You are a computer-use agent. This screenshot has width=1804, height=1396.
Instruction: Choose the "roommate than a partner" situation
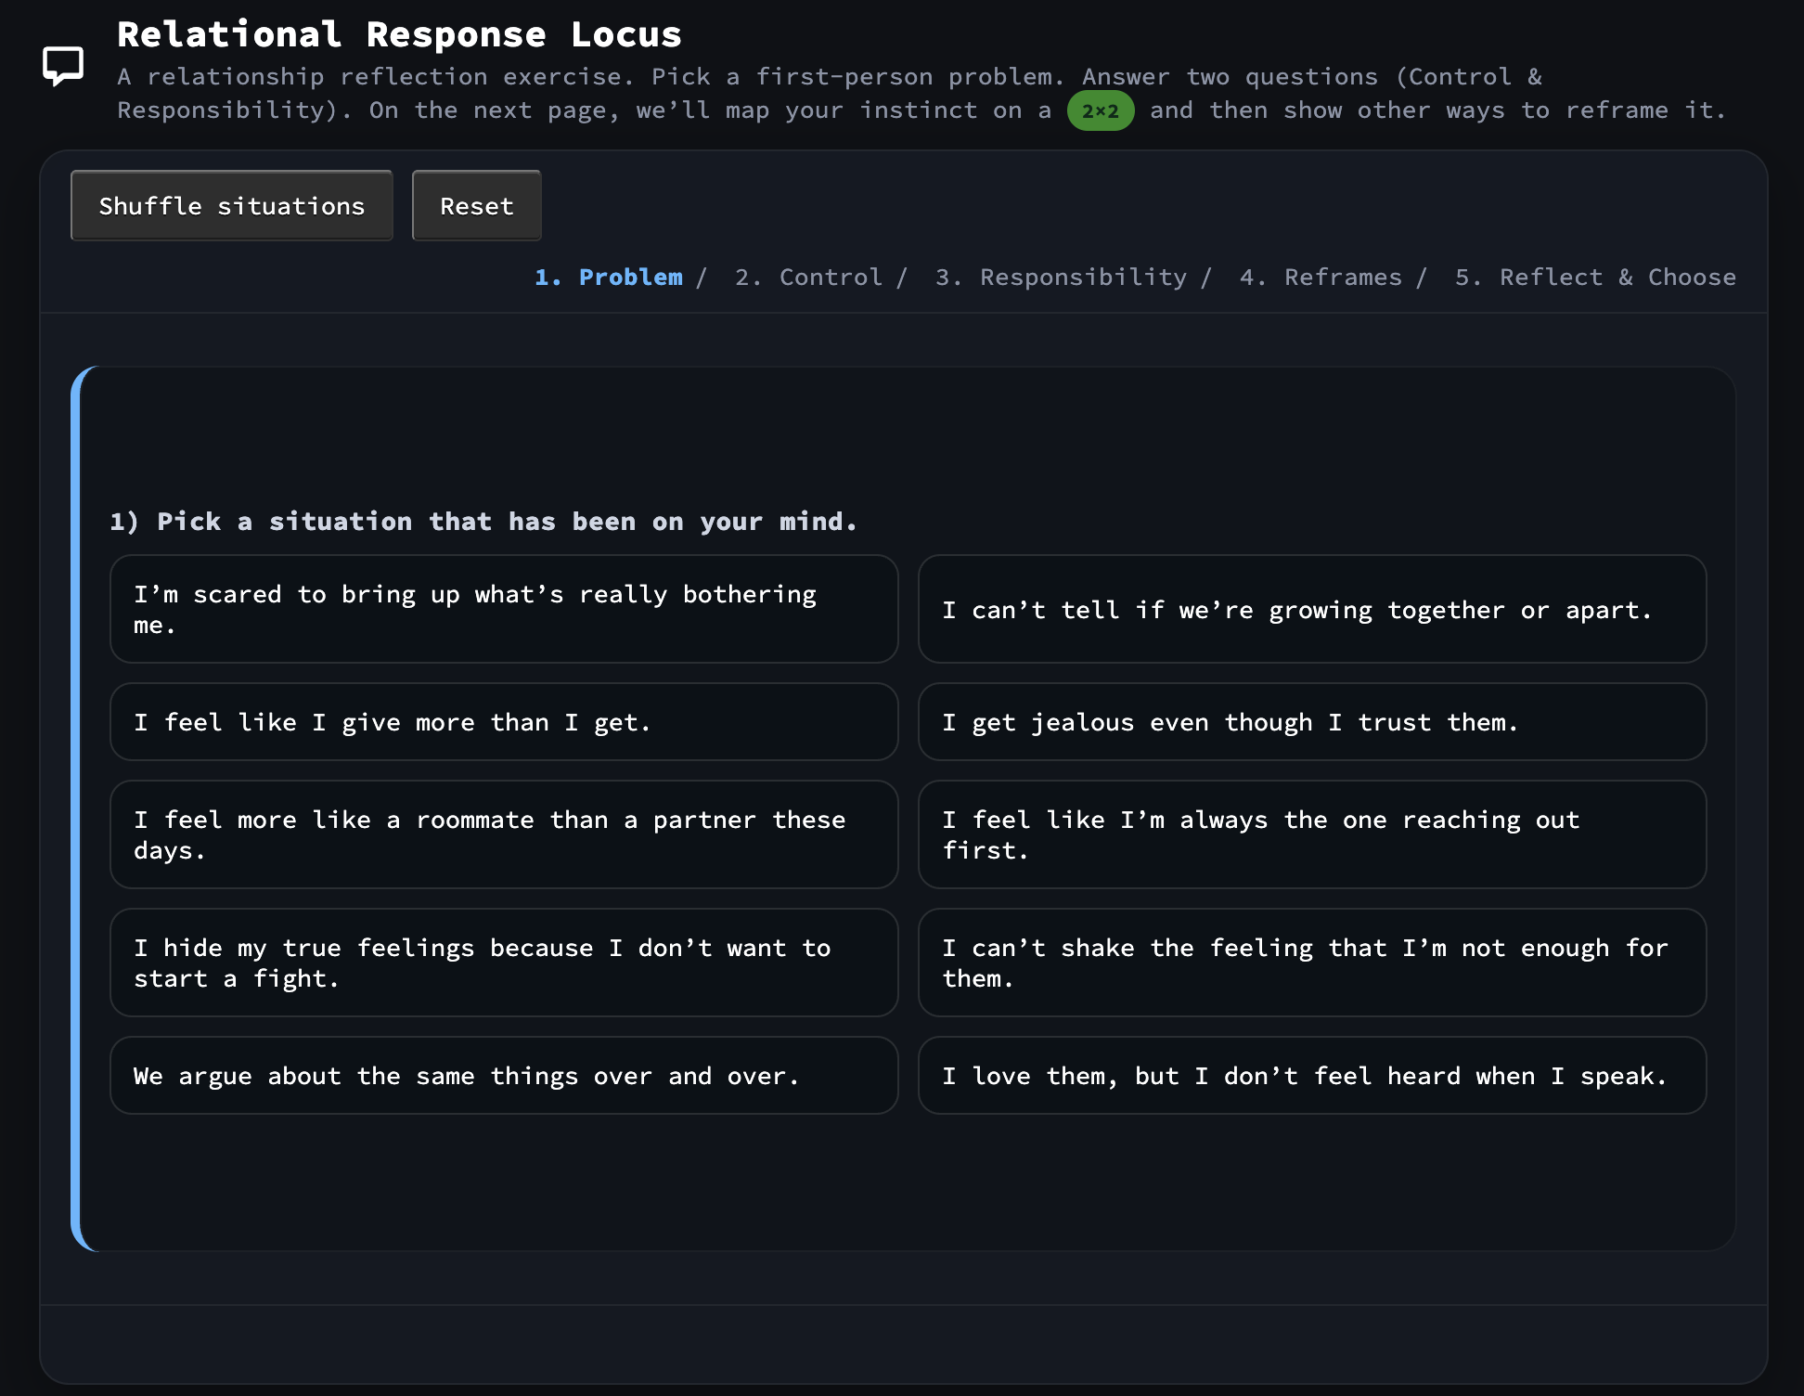pyautogui.click(x=504, y=834)
